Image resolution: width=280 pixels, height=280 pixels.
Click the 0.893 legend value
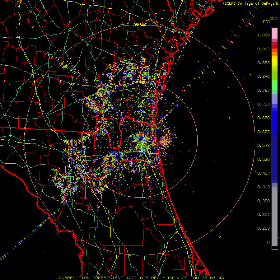[264, 63]
